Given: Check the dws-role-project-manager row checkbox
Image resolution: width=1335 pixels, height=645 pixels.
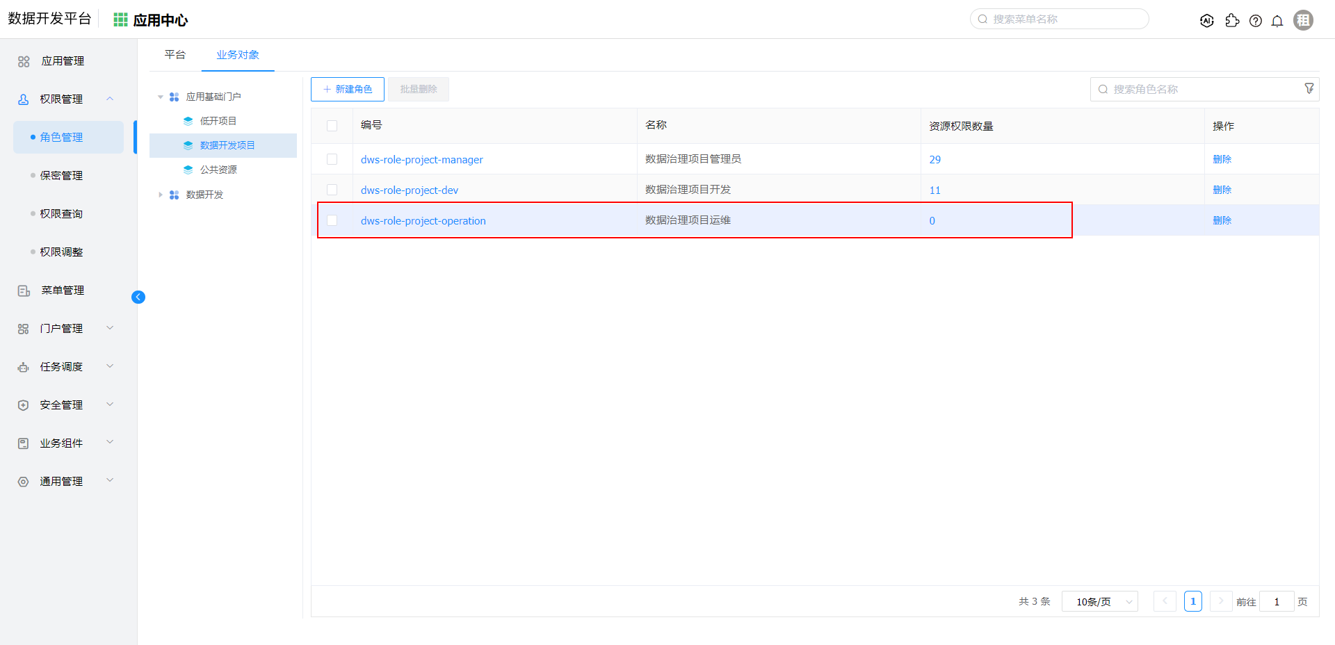Looking at the screenshot, I should [332, 159].
